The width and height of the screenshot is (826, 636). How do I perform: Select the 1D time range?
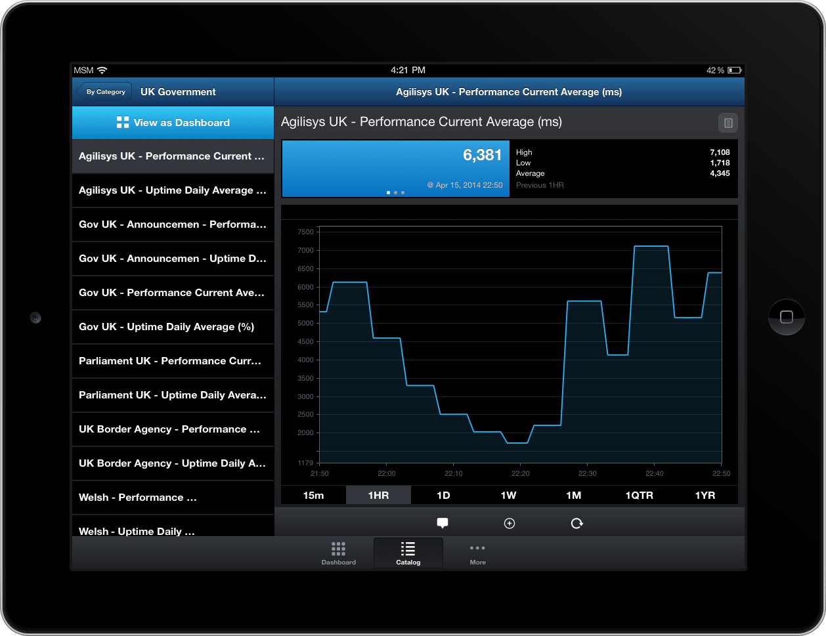tap(443, 496)
